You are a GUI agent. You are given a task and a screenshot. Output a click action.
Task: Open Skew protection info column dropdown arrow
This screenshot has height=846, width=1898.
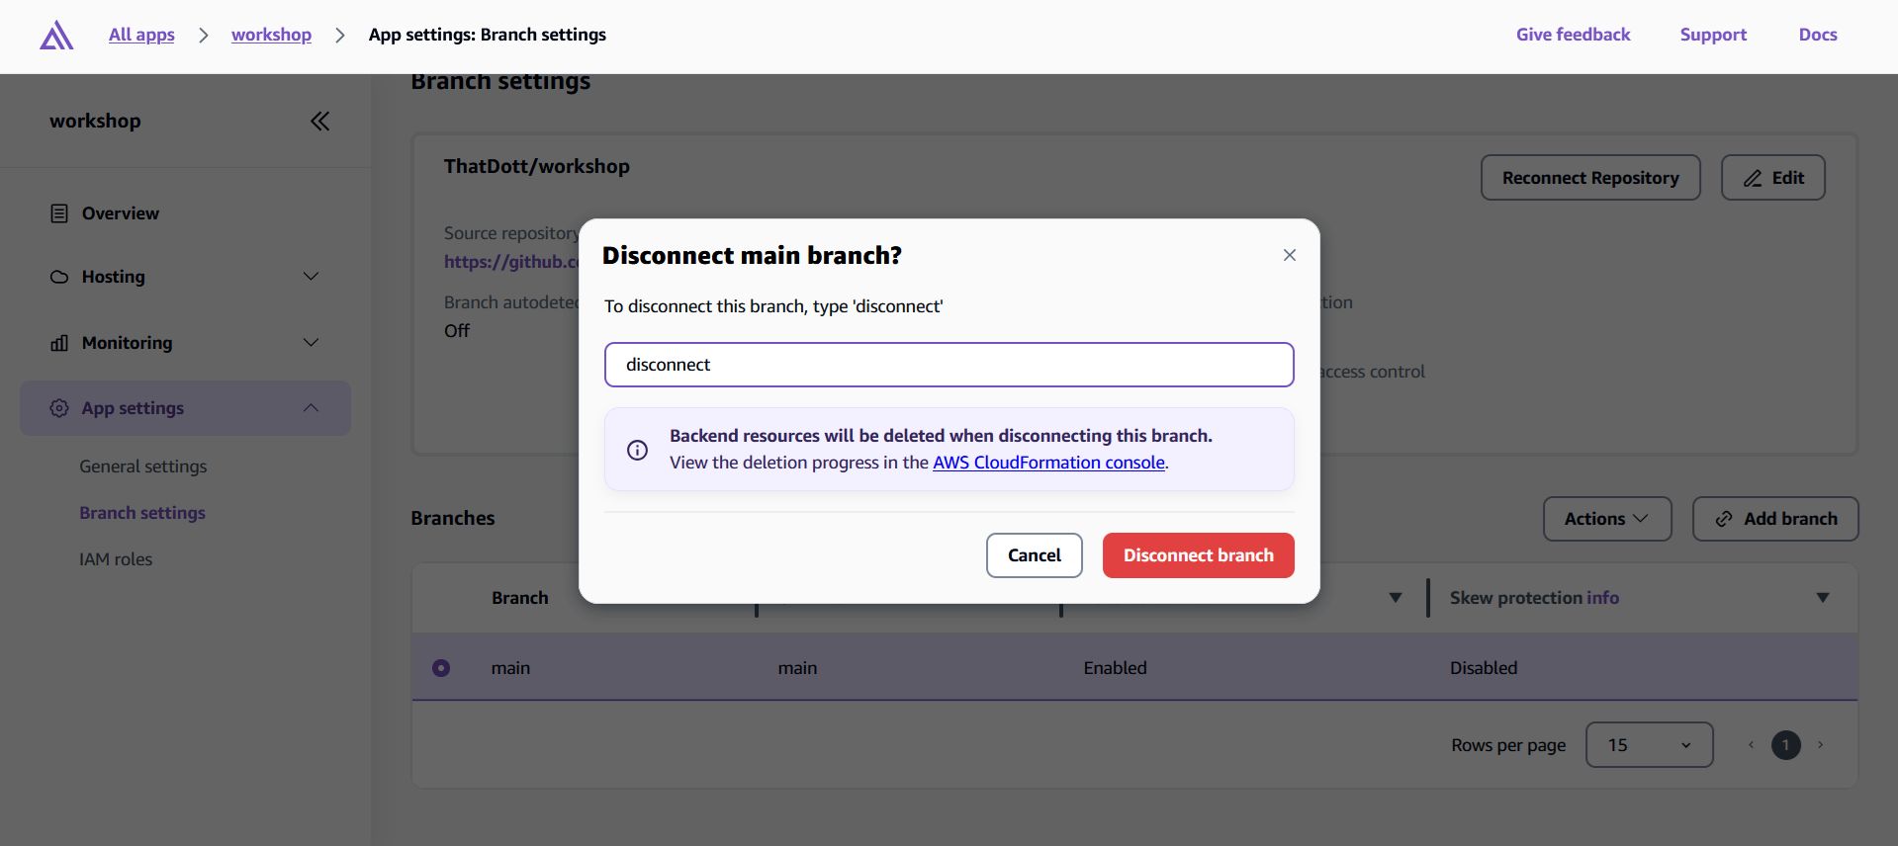pos(1823,598)
